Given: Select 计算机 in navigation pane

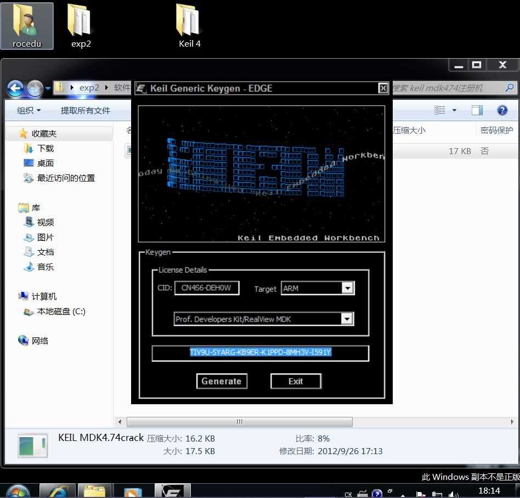Looking at the screenshot, I should pos(44,296).
